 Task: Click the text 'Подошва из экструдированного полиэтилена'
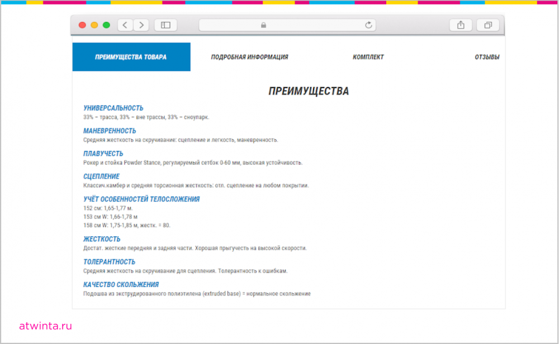pos(142,294)
